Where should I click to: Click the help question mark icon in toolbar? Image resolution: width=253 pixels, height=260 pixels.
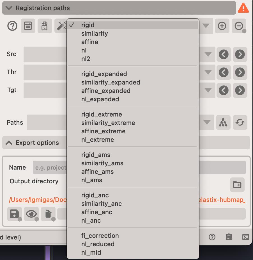click(12, 26)
